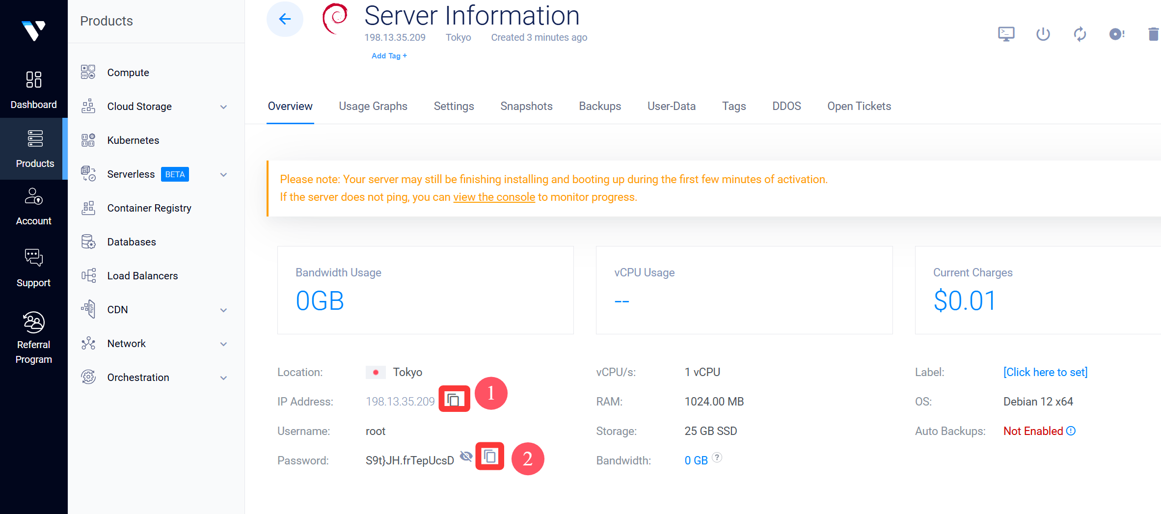This screenshot has height=514, width=1161.
Task: Copy the password to clipboard
Action: [x=489, y=457]
